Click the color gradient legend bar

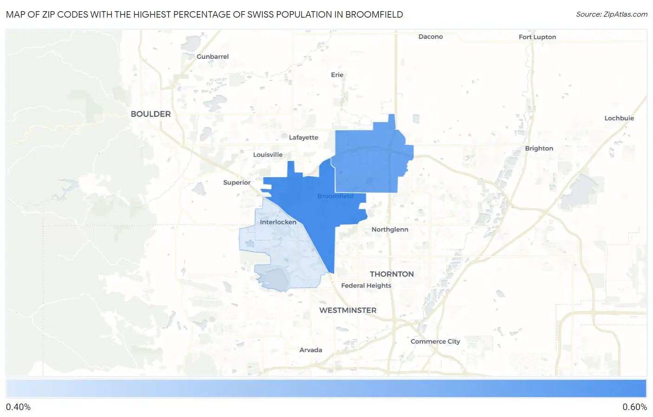coord(326,389)
